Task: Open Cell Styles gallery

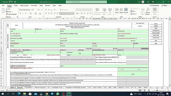Action: (110, 11)
